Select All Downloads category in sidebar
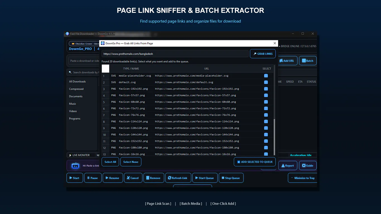Viewport: 381px width, 214px height. [78, 82]
